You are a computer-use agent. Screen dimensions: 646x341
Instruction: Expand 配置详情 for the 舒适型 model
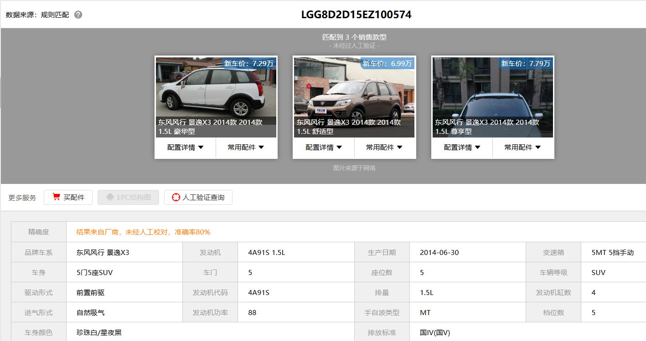324,148
